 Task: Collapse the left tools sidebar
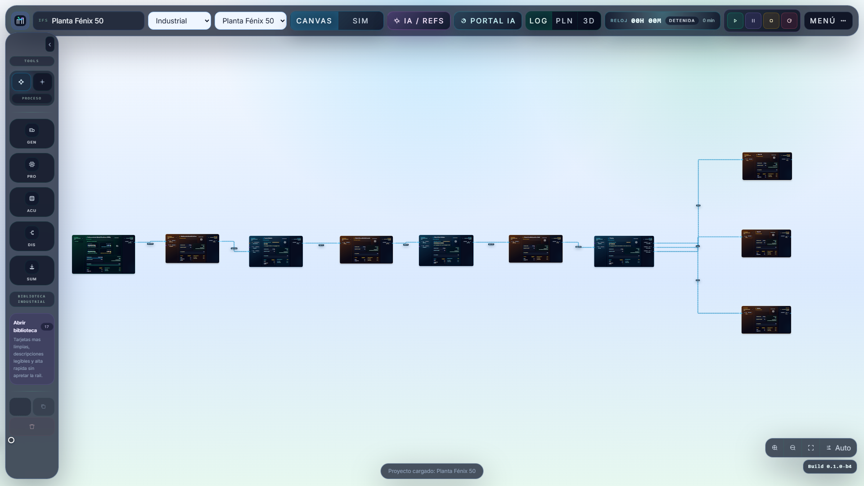tap(49, 45)
